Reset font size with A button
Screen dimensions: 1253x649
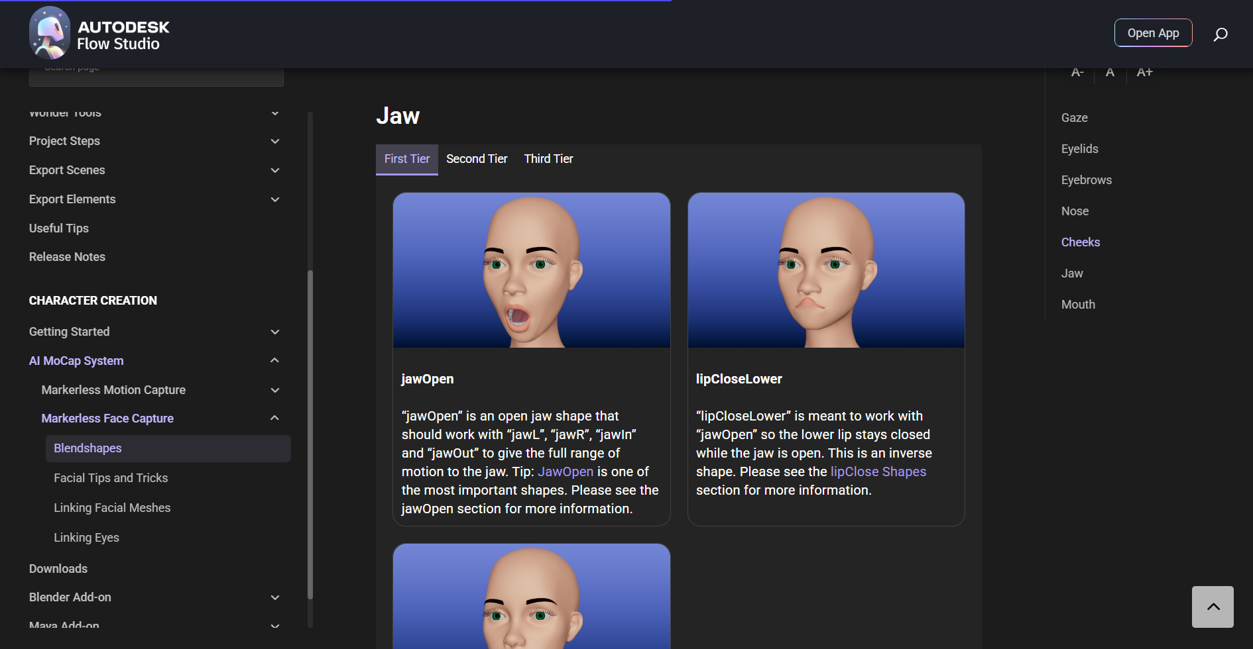click(x=1110, y=73)
